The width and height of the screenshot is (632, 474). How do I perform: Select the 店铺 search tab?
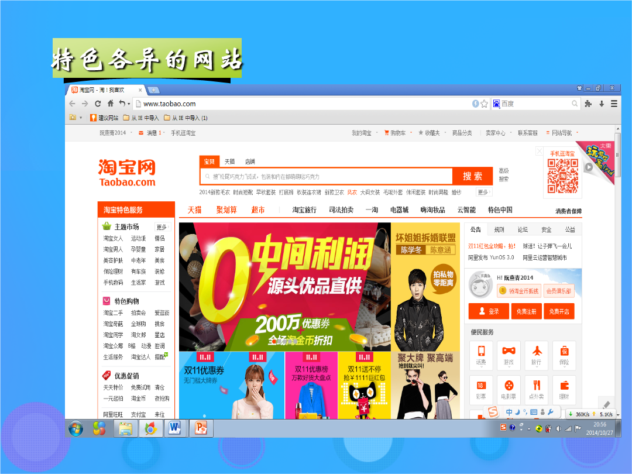pos(250,162)
